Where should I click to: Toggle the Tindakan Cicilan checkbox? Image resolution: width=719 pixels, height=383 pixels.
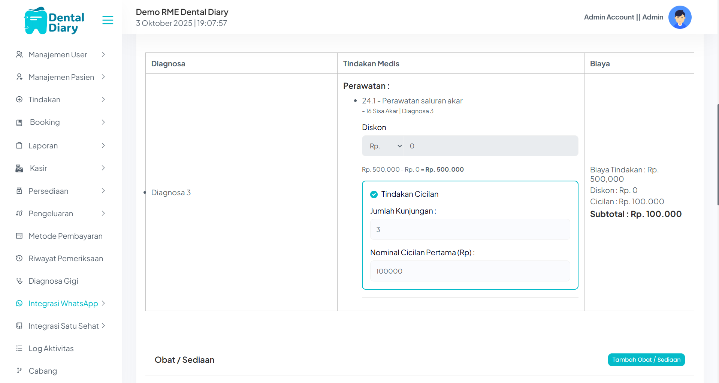[374, 194]
